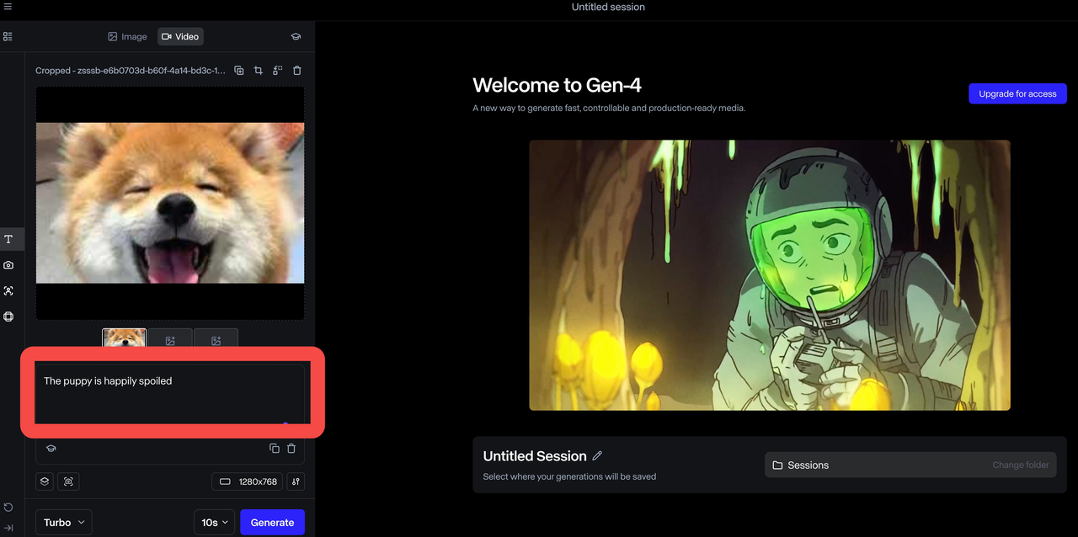
Task: Open the settings sliders icon beside 1280x768
Action: (x=296, y=481)
